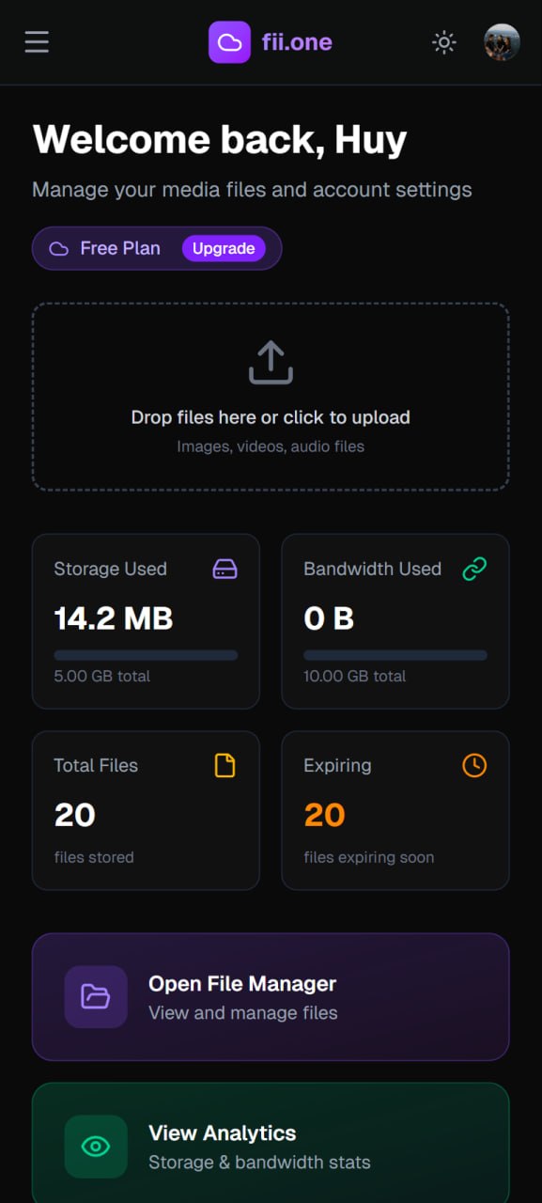Click the bandwidth usage progress bar

point(395,655)
